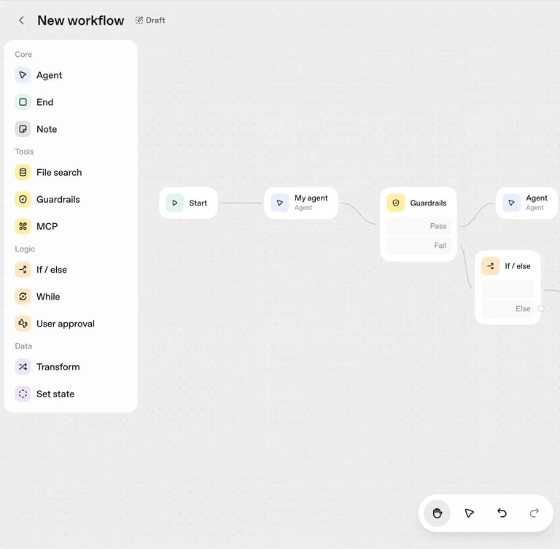This screenshot has width=560, height=549.
Task: Click the While loop logic item
Action: click(x=71, y=297)
